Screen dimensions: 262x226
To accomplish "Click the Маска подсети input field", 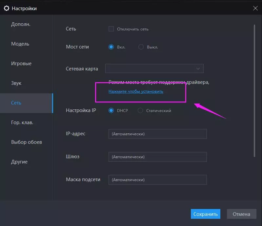I will coord(157,180).
